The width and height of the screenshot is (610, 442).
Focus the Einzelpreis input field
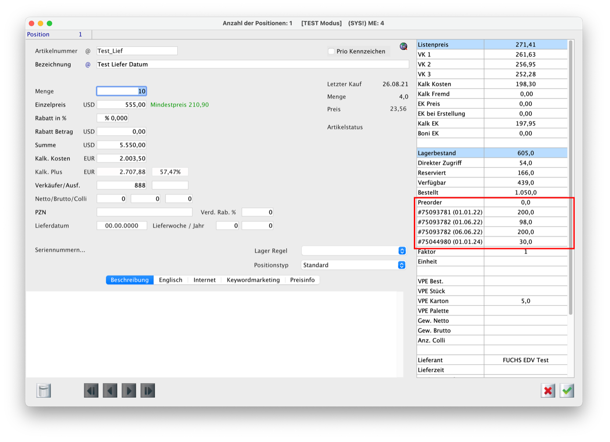[x=122, y=105]
